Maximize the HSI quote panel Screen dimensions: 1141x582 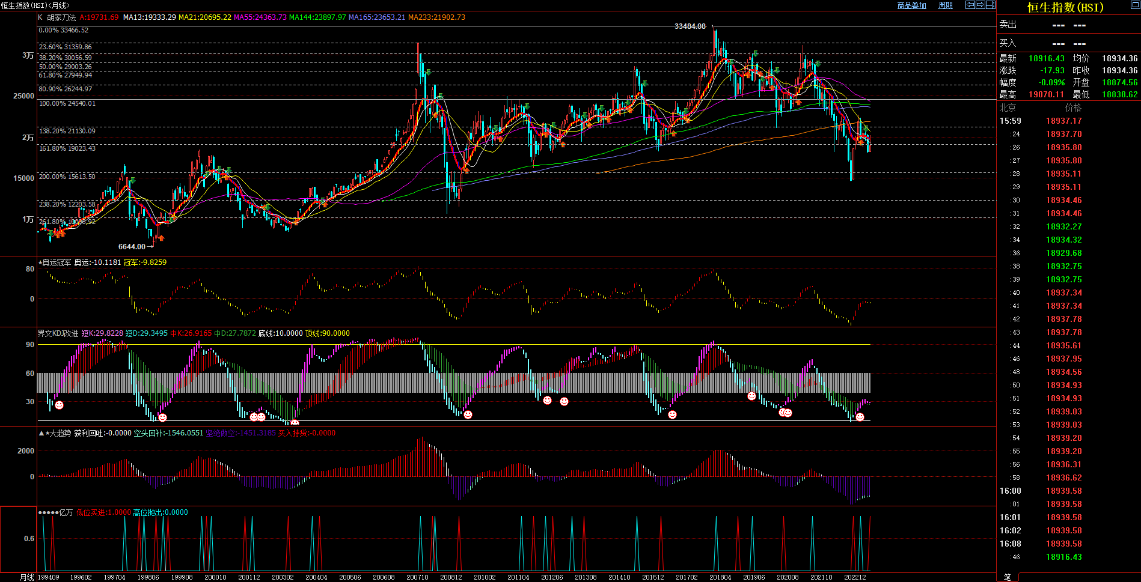1135,5
